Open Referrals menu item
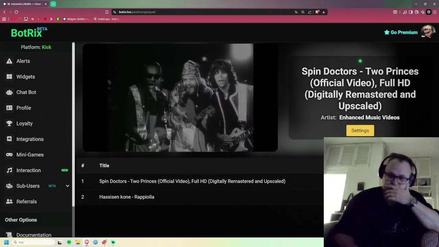This screenshot has width=439, height=247. pos(26,201)
